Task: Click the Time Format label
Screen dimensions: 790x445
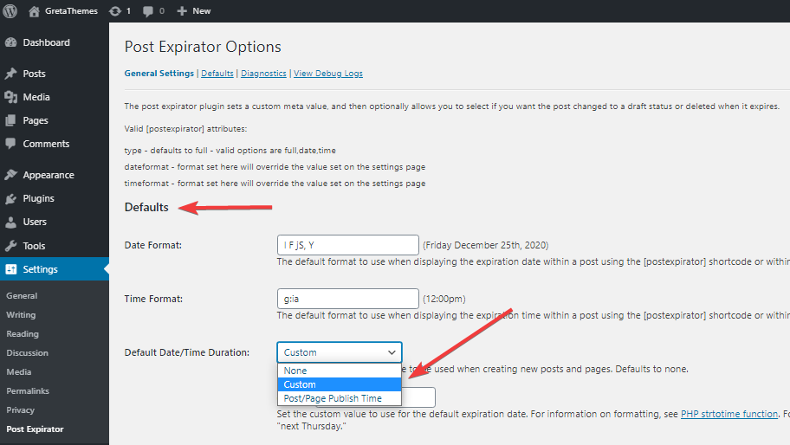Action: click(153, 299)
